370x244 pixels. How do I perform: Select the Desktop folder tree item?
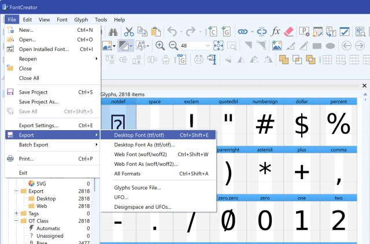46,198
